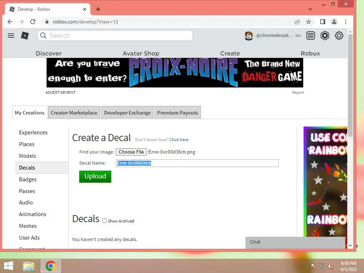The image size is (364, 273).
Task: Open the Premium Payouts tab
Action: (178, 113)
